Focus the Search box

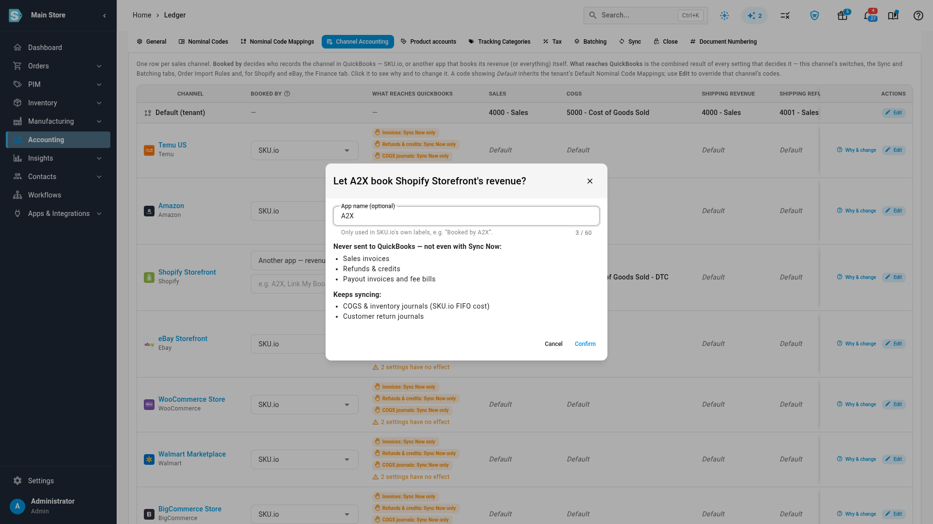(x=645, y=16)
